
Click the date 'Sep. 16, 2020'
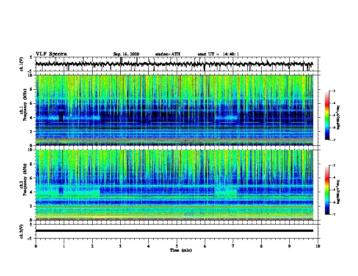[126, 54]
